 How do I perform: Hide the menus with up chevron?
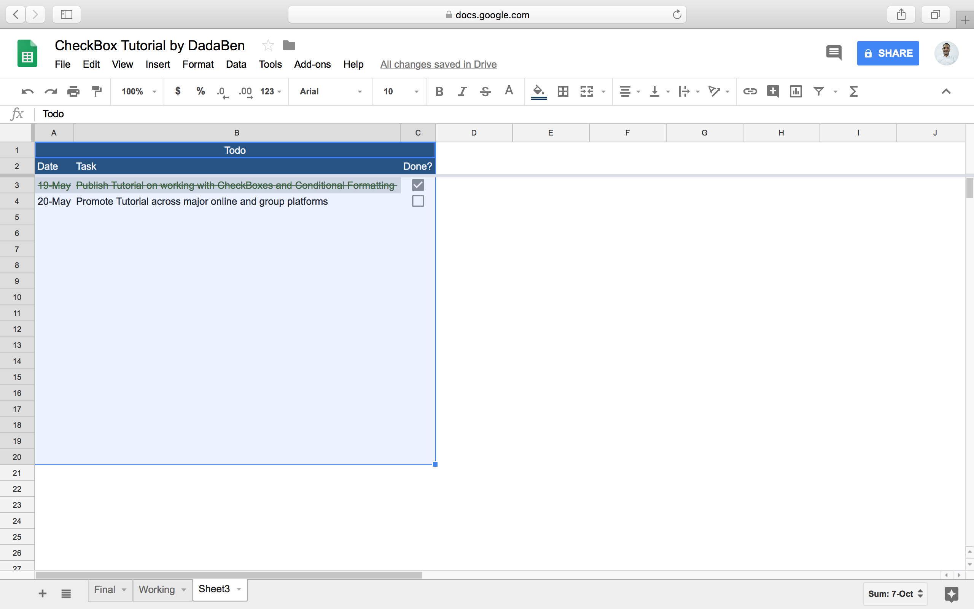pyautogui.click(x=946, y=91)
